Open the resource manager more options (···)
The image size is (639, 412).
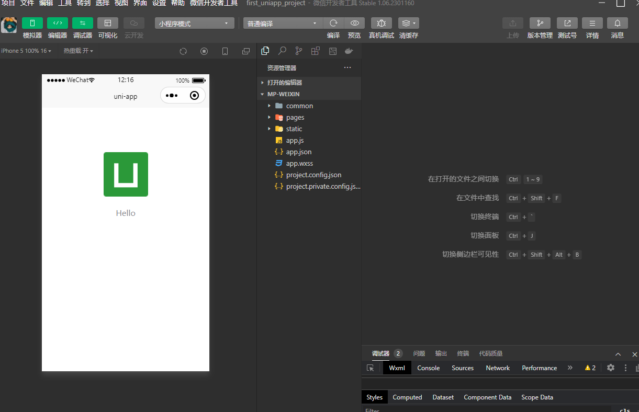coord(347,68)
